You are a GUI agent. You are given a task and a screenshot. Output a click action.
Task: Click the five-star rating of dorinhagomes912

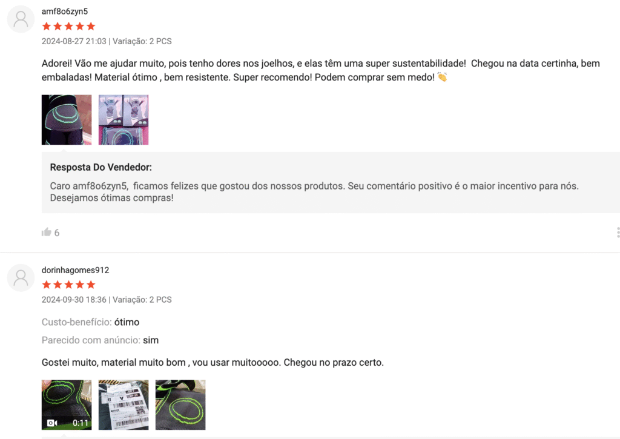(x=69, y=285)
